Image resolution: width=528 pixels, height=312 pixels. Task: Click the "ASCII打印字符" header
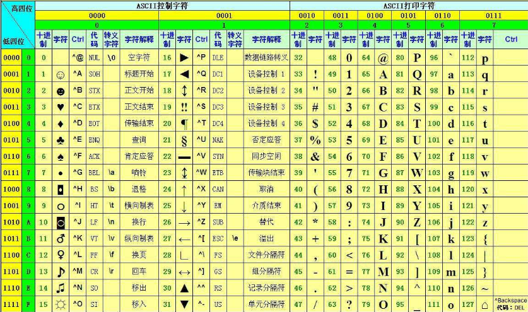click(409, 6)
